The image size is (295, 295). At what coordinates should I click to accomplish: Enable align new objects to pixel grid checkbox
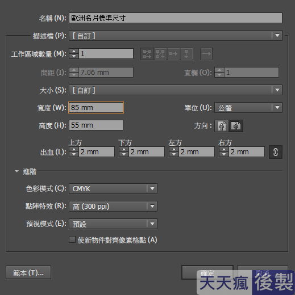[72, 239]
